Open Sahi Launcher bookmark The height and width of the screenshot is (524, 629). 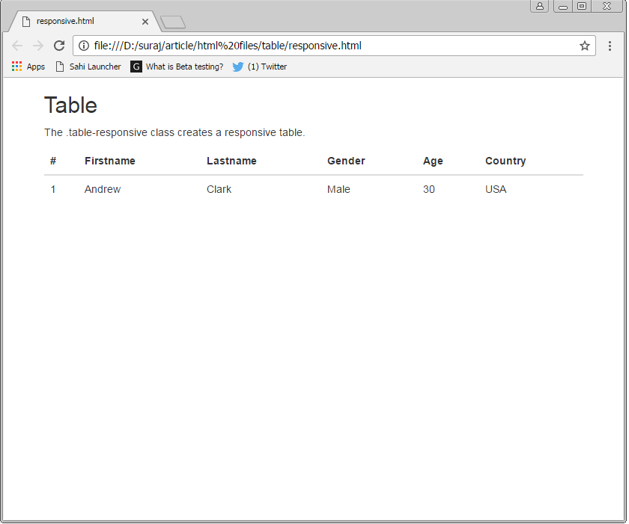[x=88, y=67]
